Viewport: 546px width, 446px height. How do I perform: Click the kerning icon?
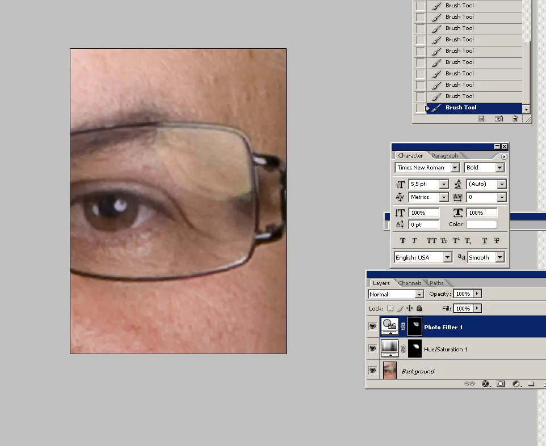(400, 197)
